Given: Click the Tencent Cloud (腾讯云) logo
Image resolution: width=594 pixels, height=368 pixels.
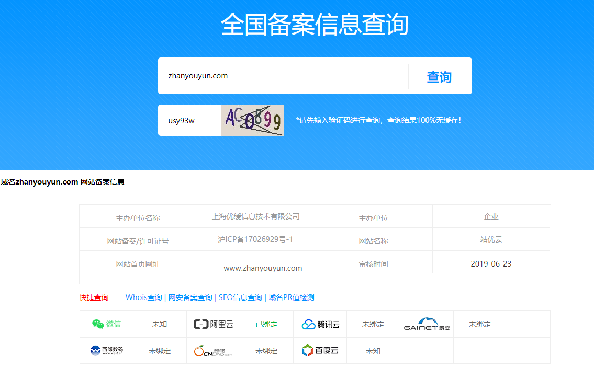Looking at the screenshot, I should click(320, 324).
